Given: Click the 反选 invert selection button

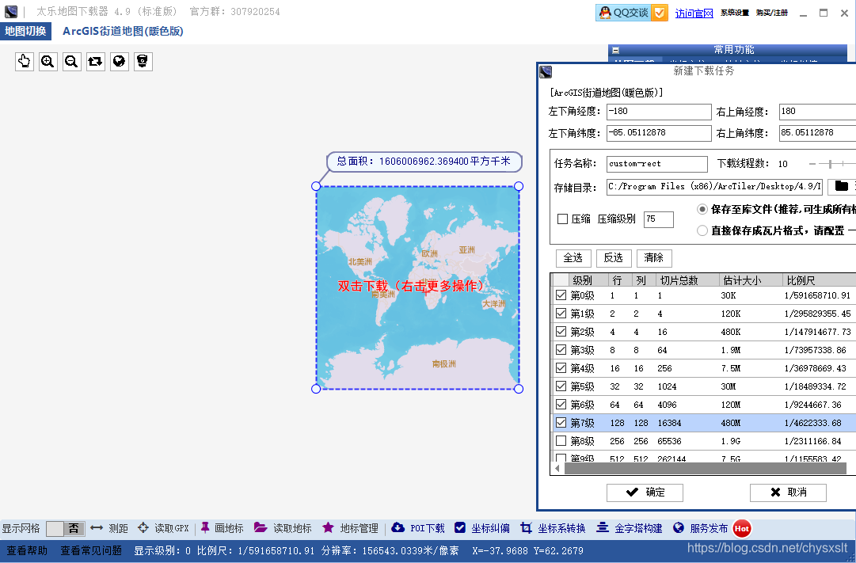Looking at the screenshot, I should (x=614, y=258).
